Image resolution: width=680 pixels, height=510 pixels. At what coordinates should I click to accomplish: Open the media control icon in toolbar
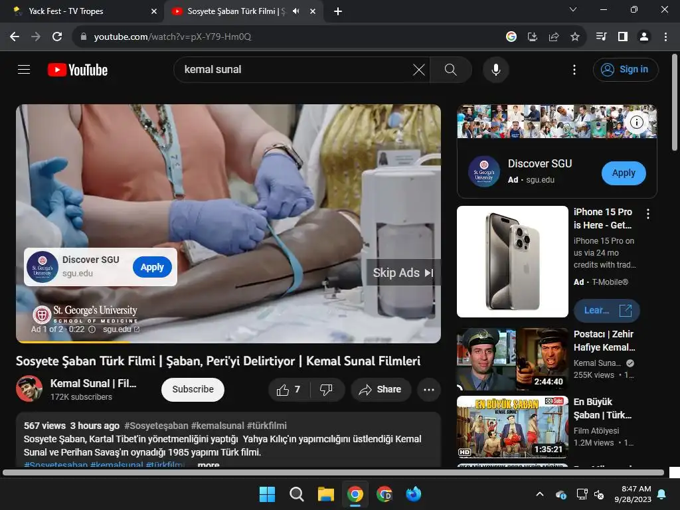pyautogui.click(x=601, y=37)
